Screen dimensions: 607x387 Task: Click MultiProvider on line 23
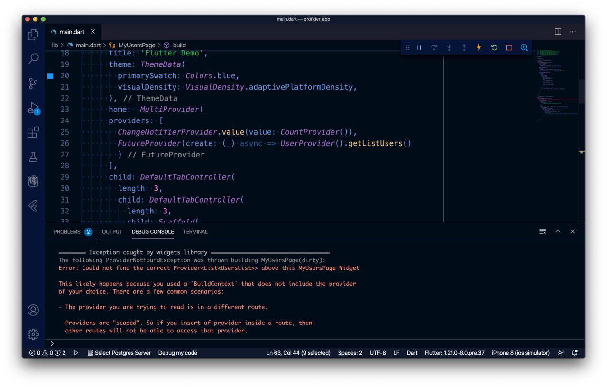[x=169, y=110]
